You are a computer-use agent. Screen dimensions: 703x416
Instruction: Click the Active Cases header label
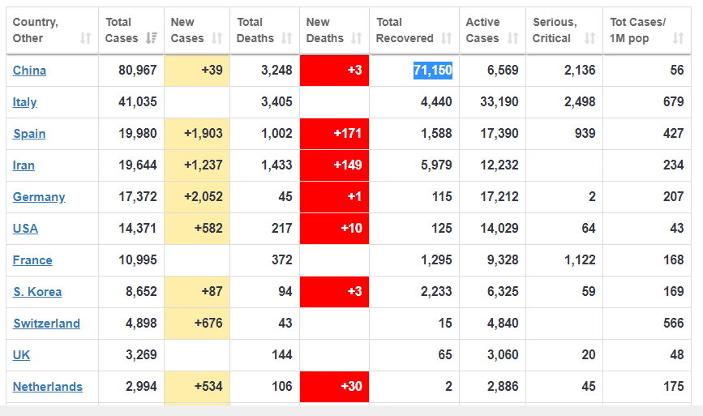pyautogui.click(x=482, y=30)
